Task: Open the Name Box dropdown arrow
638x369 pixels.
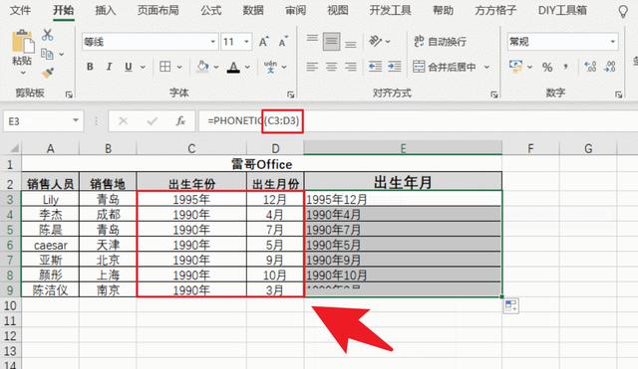Action: pyautogui.click(x=76, y=120)
